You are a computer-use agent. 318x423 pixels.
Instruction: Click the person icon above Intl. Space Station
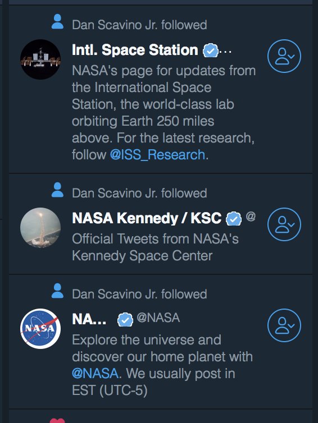pos(57,21)
